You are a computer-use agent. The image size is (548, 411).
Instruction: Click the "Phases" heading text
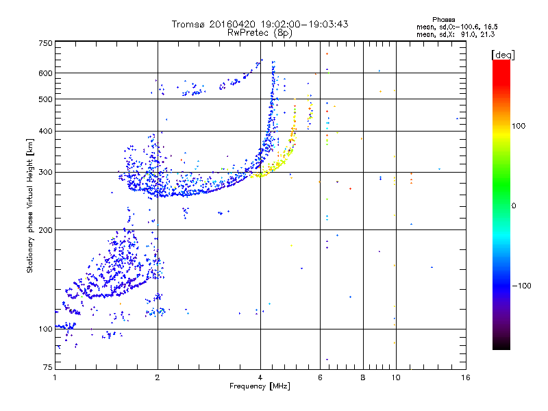tap(443, 20)
